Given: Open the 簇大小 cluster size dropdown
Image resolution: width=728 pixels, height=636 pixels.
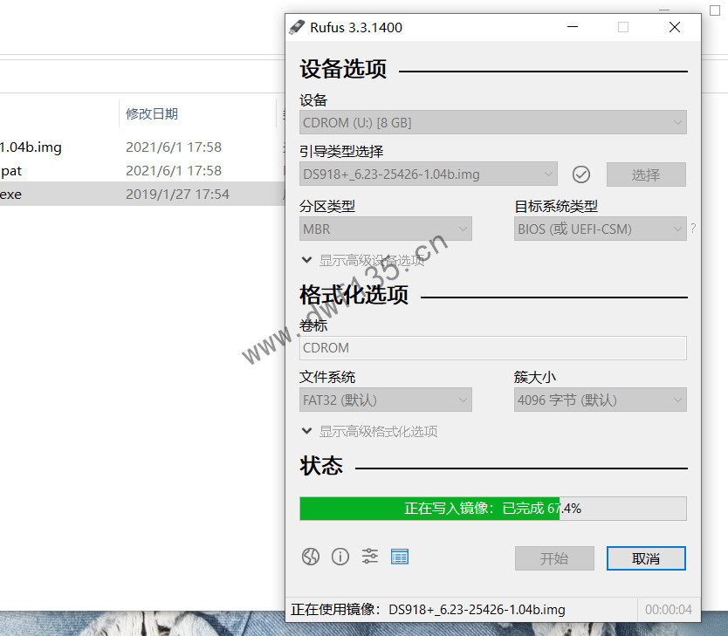Looking at the screenshot, I should click(600, 400).
